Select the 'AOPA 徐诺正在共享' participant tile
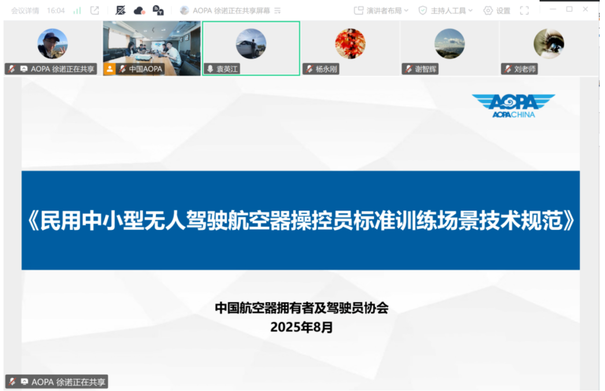The image size is (605, 391). (52, 48)
